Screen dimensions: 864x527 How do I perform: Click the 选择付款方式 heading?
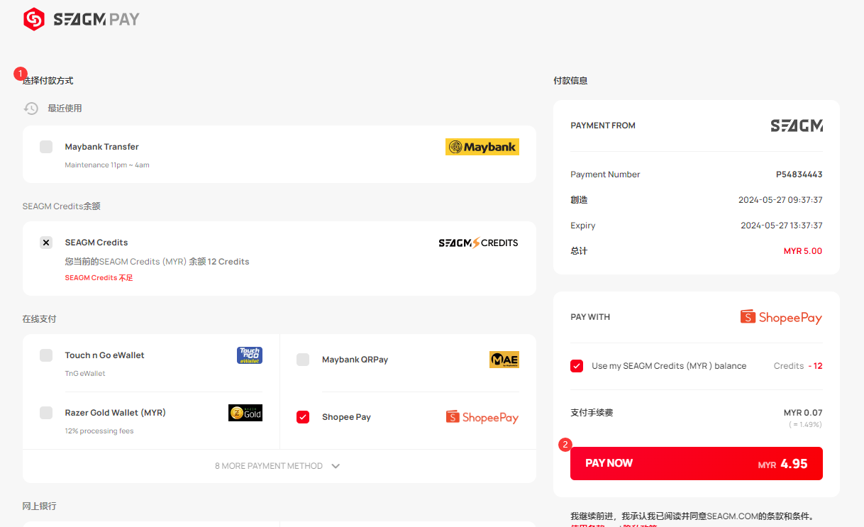[48, 81]
